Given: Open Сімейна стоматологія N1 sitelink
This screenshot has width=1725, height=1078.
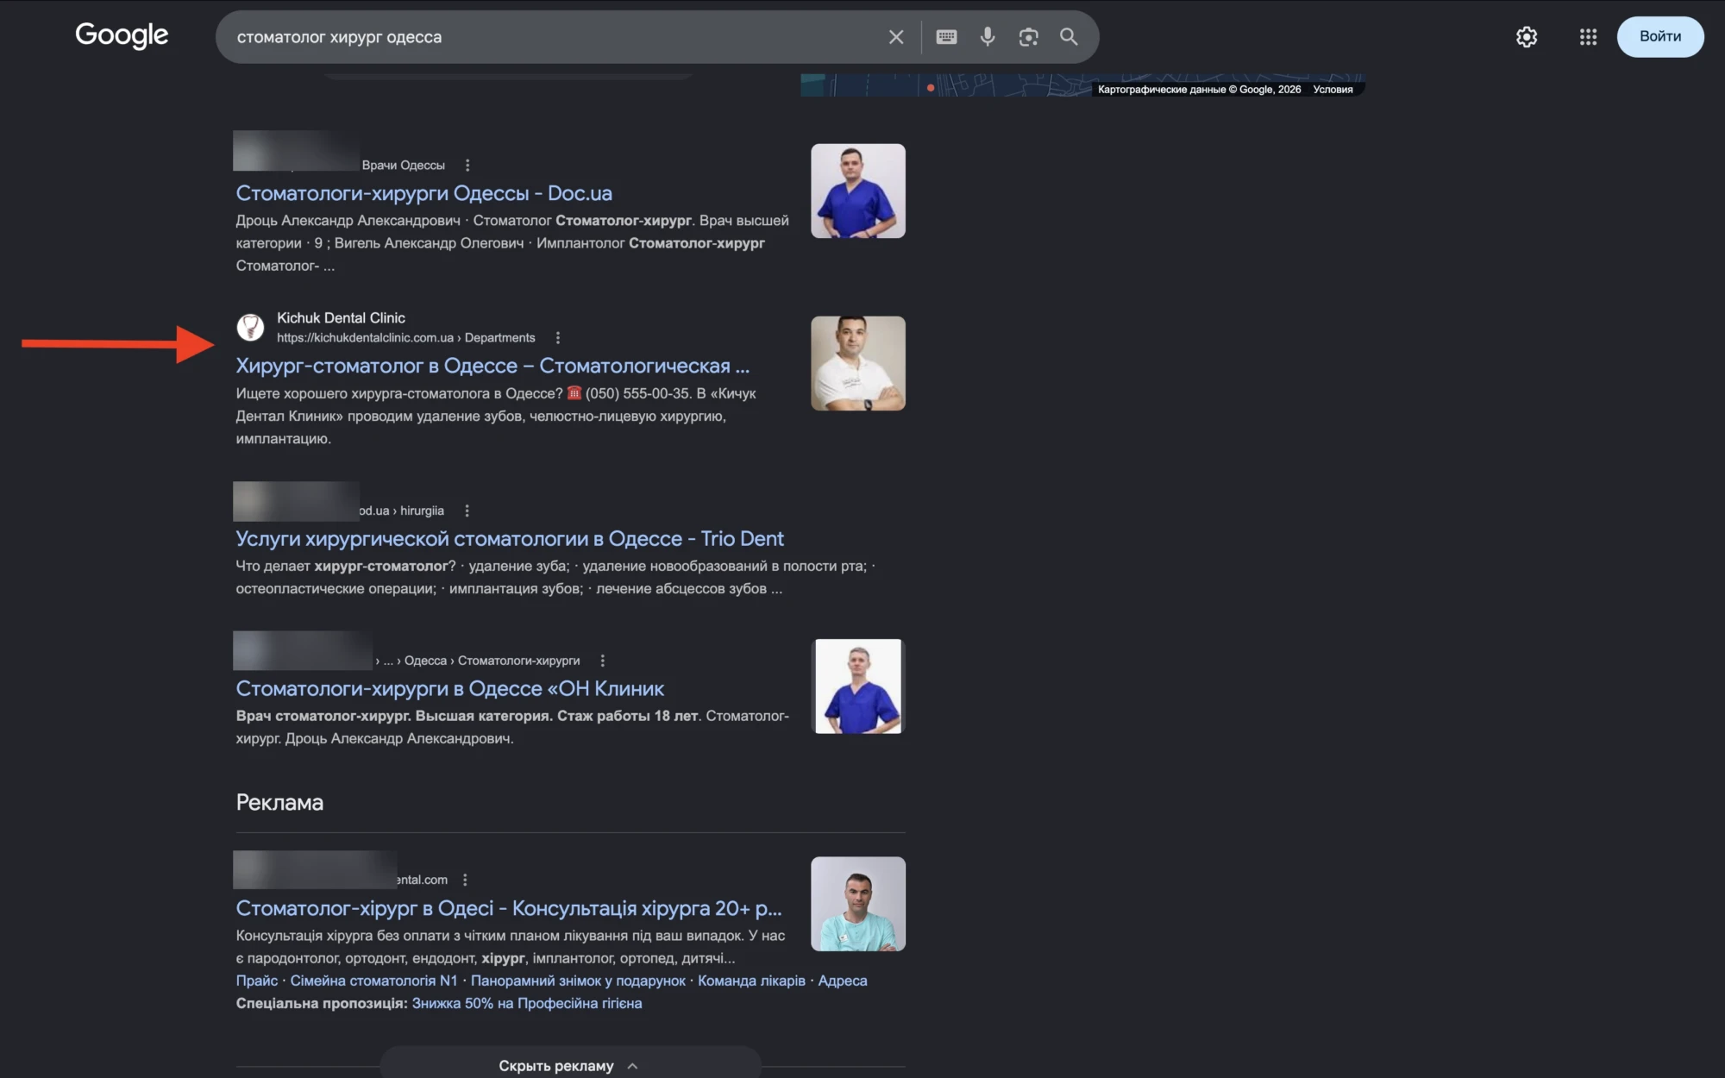Looking at the screenshot, I should (373, 981).
